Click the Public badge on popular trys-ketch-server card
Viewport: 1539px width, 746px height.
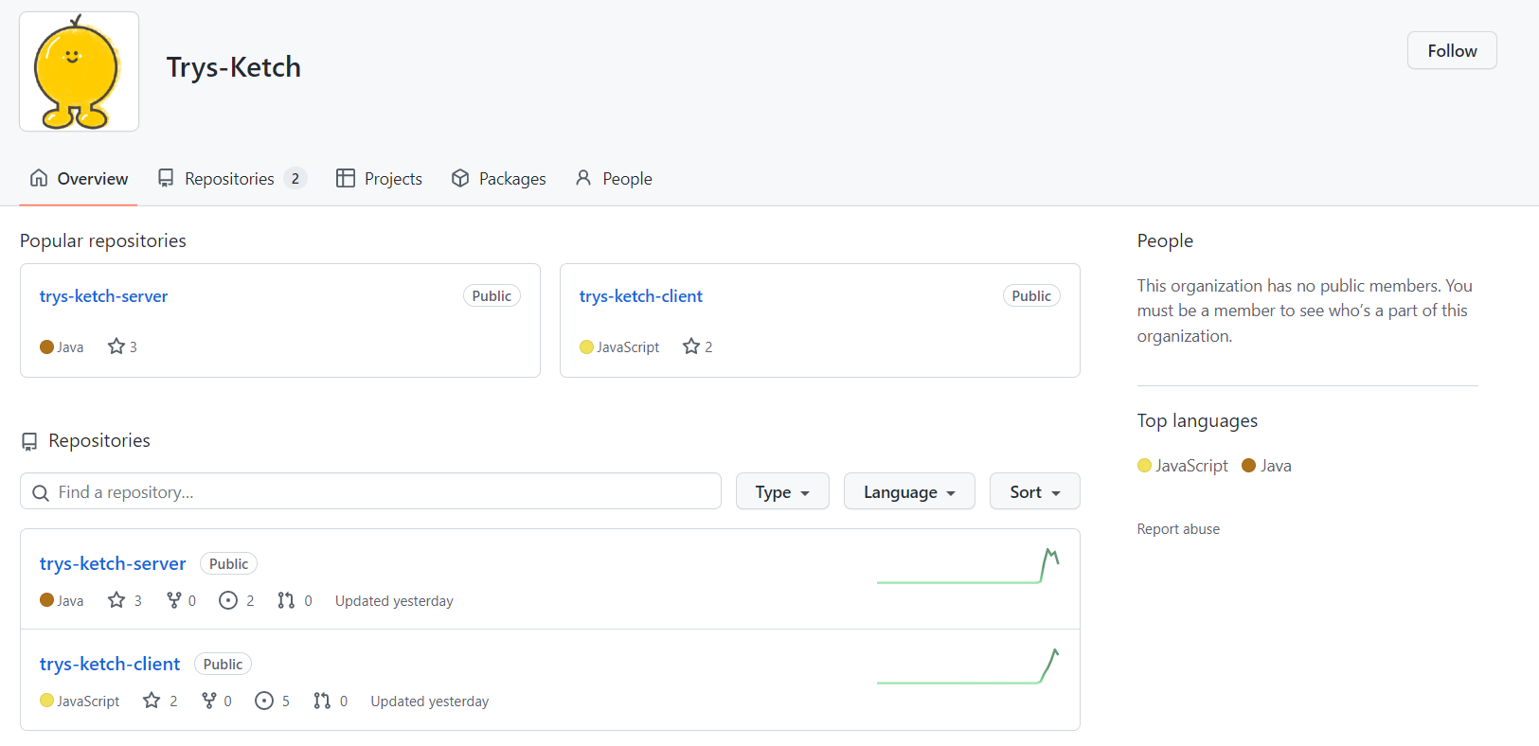pyautogui.click(x=492, y=295)
